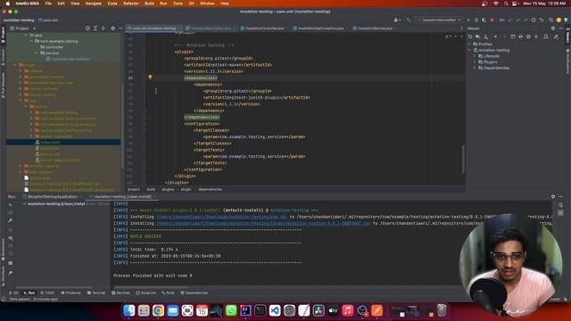Expand the Profiles node in Maven panel
Screen dimensions: 571x321
[469, 44]
